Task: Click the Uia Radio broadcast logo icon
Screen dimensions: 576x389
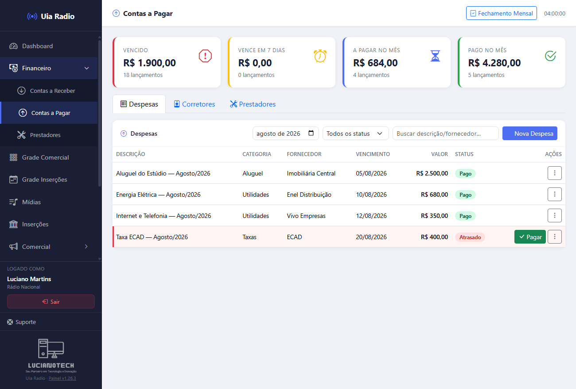Action: tap(32, 16)
